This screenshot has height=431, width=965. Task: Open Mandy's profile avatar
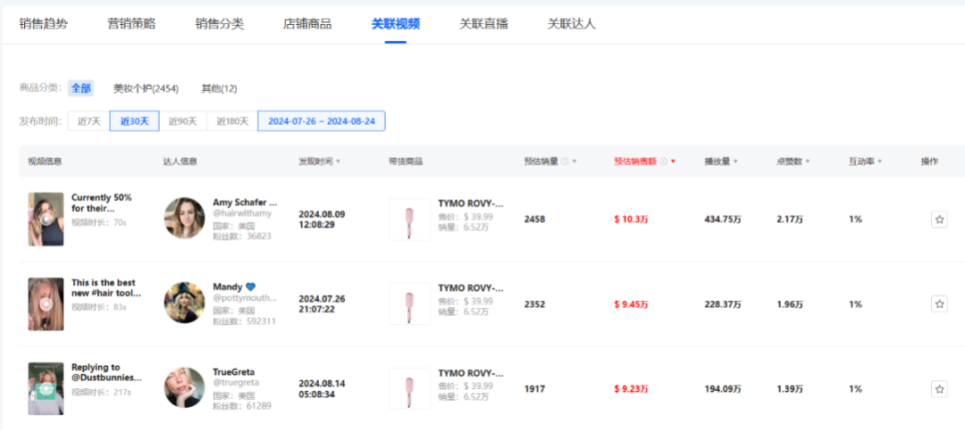(x=185, y=303)
